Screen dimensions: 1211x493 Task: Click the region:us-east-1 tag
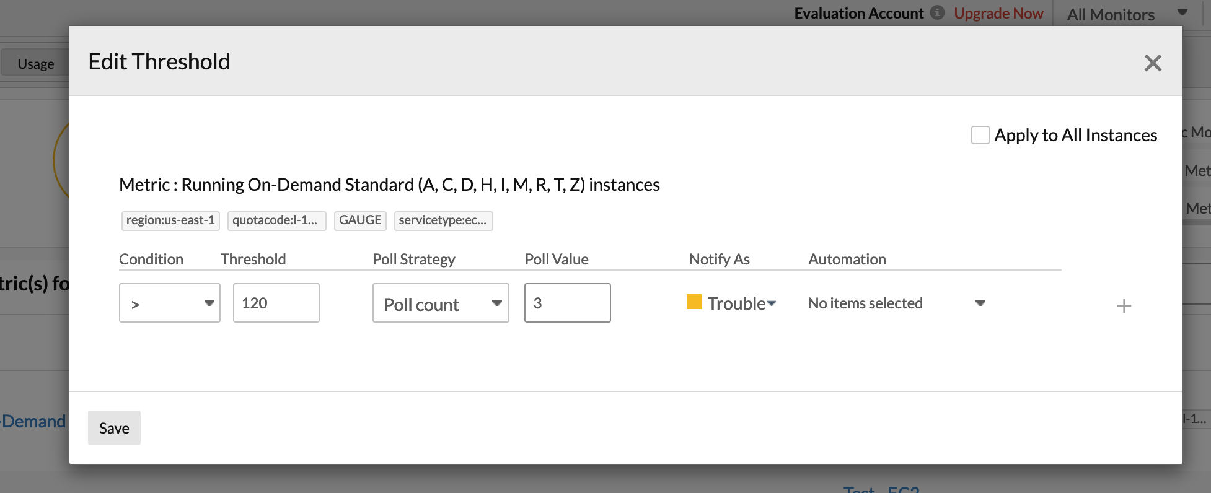[170, 220]
